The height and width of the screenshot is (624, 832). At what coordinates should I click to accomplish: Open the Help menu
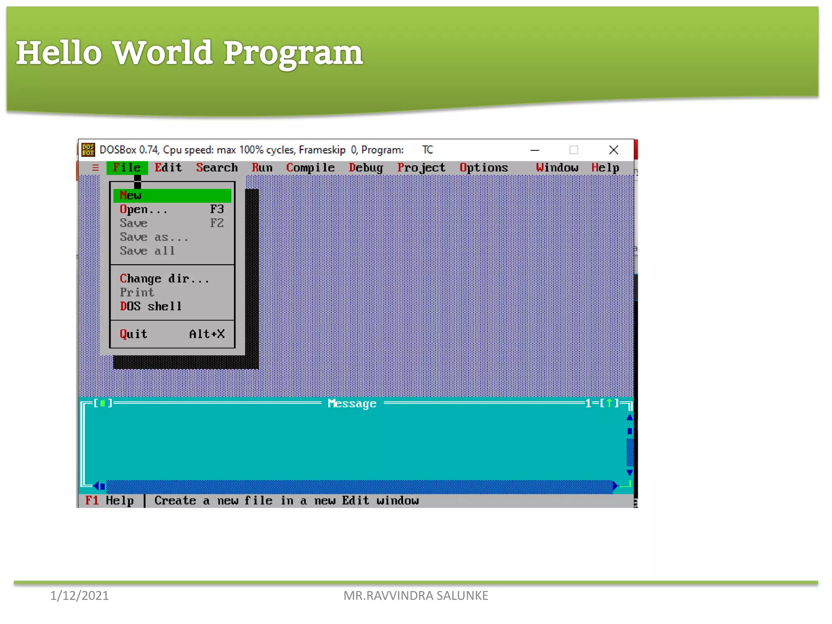pyautogui.click(x=605, y=167)
